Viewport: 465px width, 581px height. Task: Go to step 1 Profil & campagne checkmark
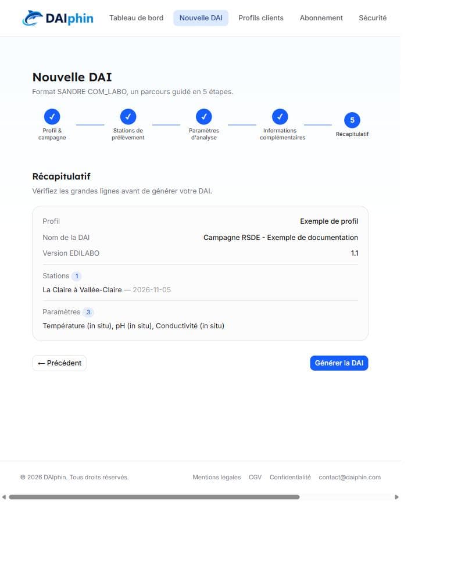click(52, 117)
